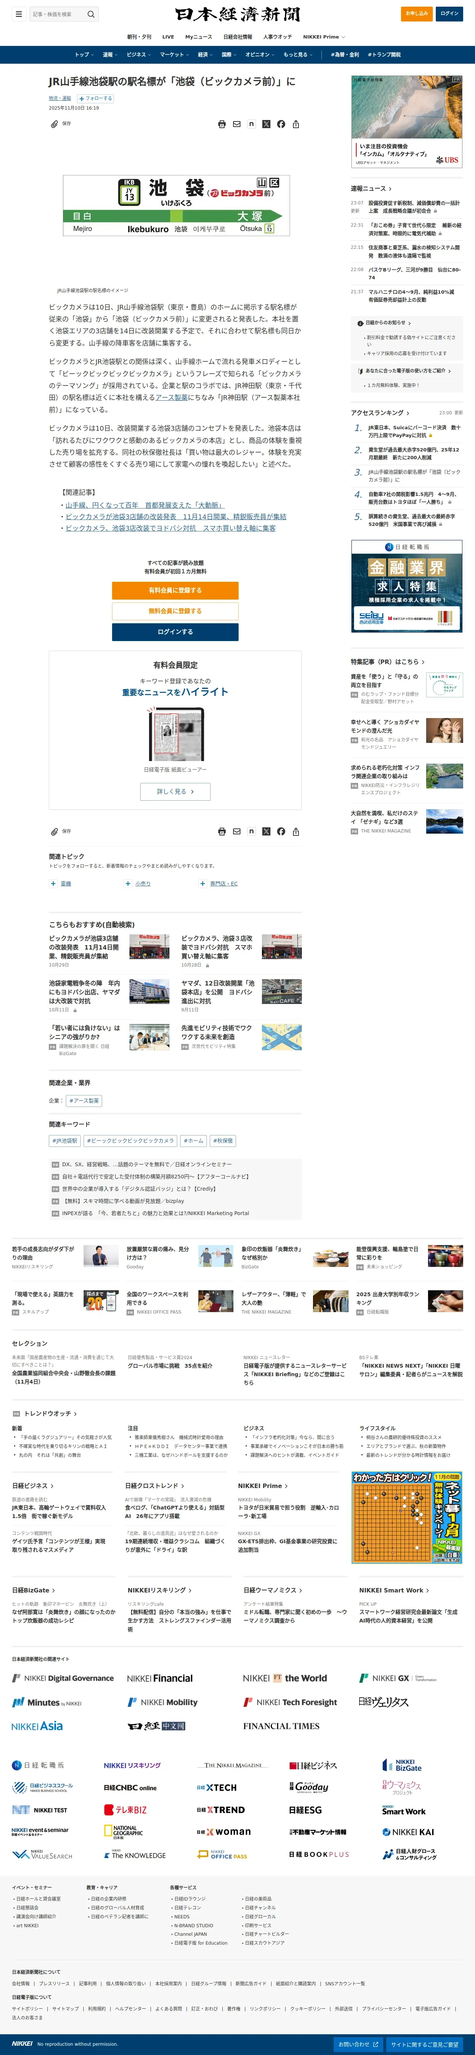
Task: Open the 金融業界 求人特集 banner ad
Action: tap(407, 586)
